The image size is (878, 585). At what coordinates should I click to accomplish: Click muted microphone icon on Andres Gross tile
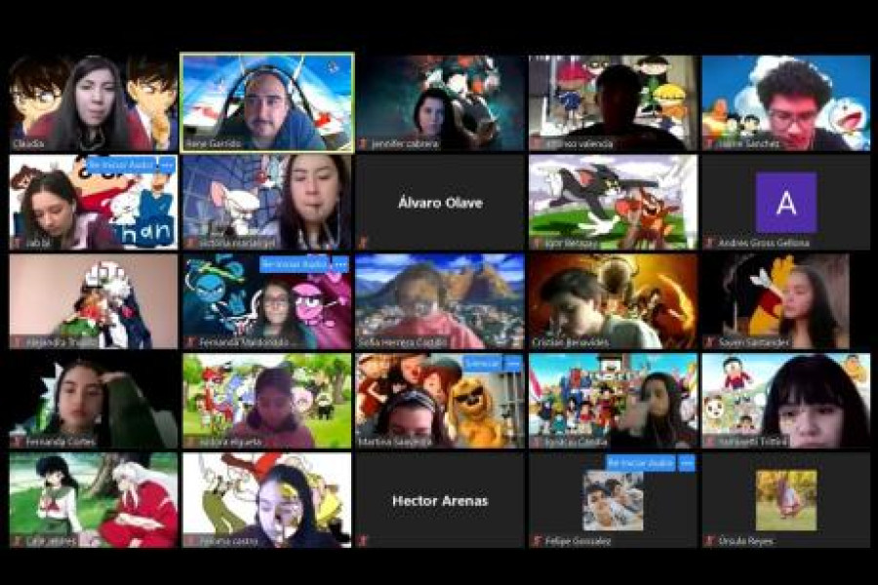click(x=710, y=243)
